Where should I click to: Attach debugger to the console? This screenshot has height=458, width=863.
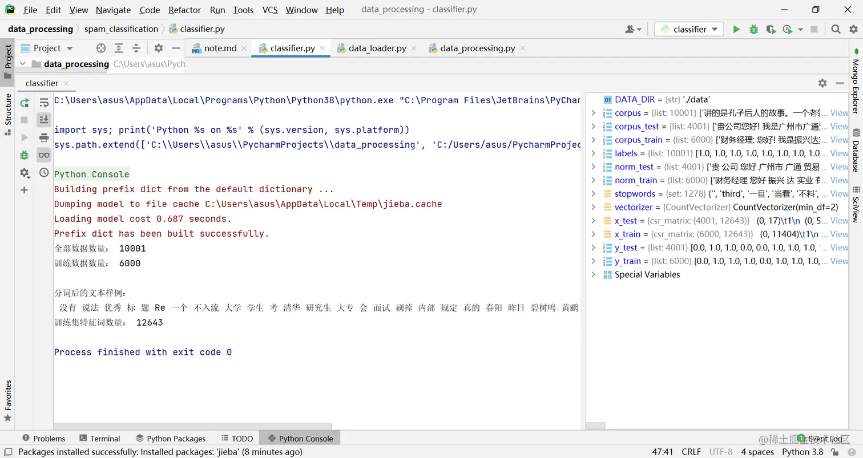tap(25, 155)
